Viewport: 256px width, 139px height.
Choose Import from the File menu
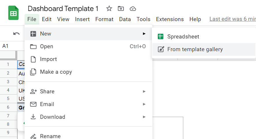88,59
